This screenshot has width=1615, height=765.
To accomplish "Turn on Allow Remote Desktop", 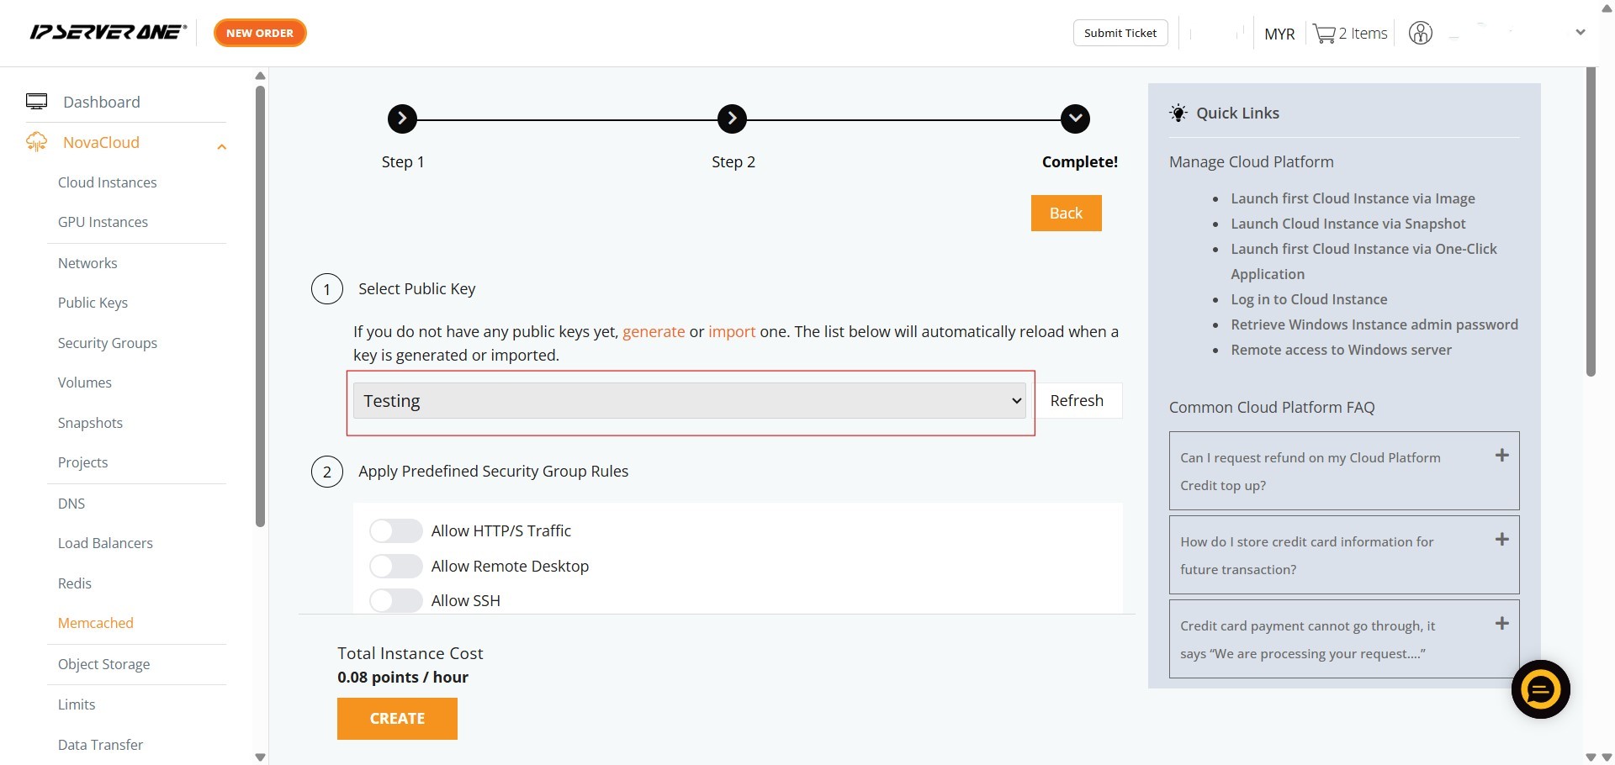I will click(395, 567).
